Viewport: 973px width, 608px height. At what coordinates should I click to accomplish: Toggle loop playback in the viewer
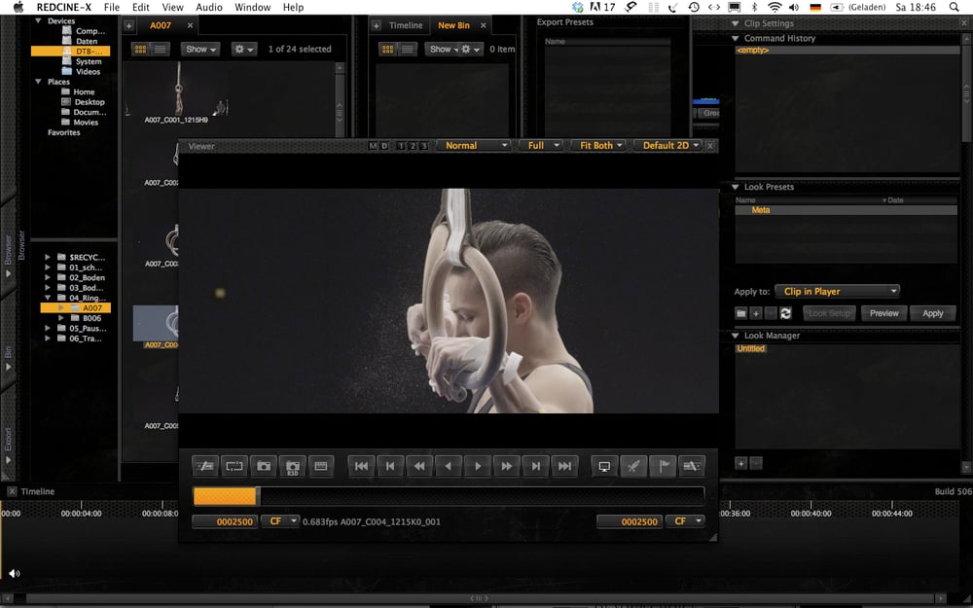(x=234, y=466)
